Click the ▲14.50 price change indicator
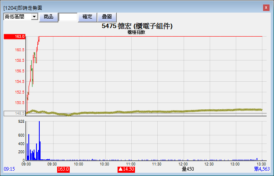Image resolution: width=274 pixels, height=176 pixels. point(126,169)
